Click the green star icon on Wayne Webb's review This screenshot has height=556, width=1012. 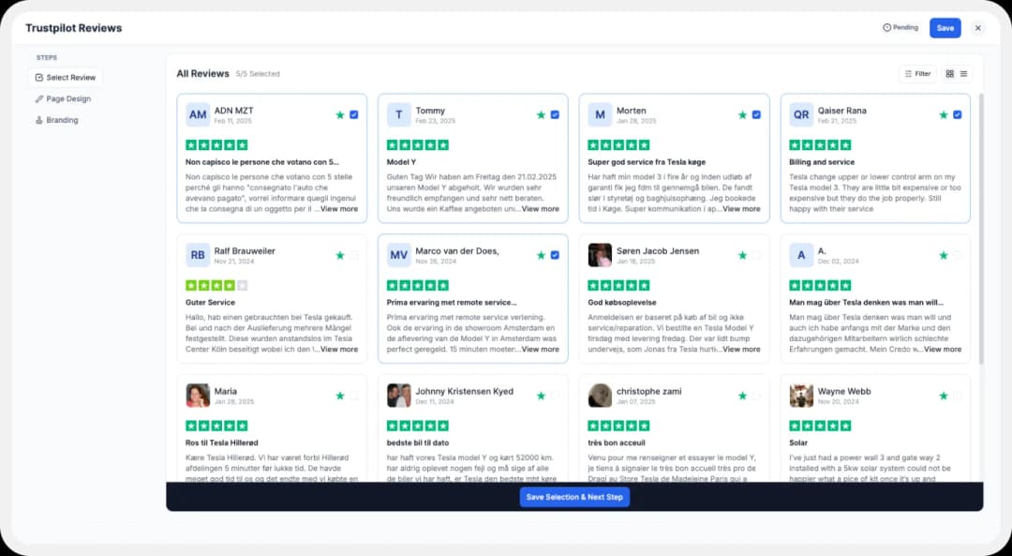tap(944, 396)
